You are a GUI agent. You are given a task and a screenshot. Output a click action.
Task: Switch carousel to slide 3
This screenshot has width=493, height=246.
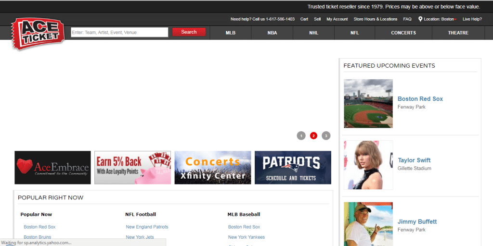click(x=326, y=136)
